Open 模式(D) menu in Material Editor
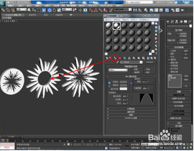194x151 pixels. [x=108, y=20]
